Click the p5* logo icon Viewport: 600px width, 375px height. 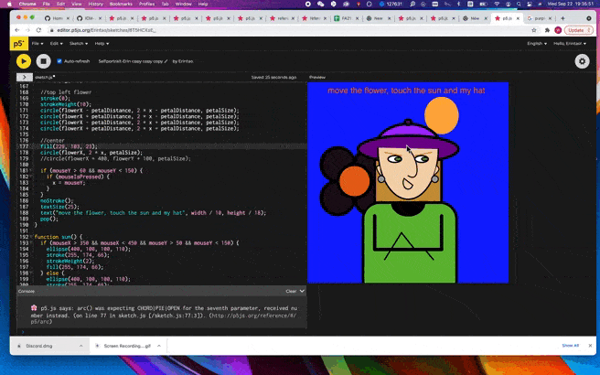[x=19, y=43]
